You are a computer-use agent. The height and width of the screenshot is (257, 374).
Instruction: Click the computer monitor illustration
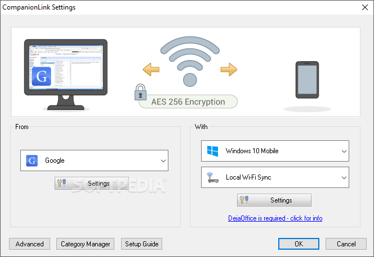(x=66, y=75)
